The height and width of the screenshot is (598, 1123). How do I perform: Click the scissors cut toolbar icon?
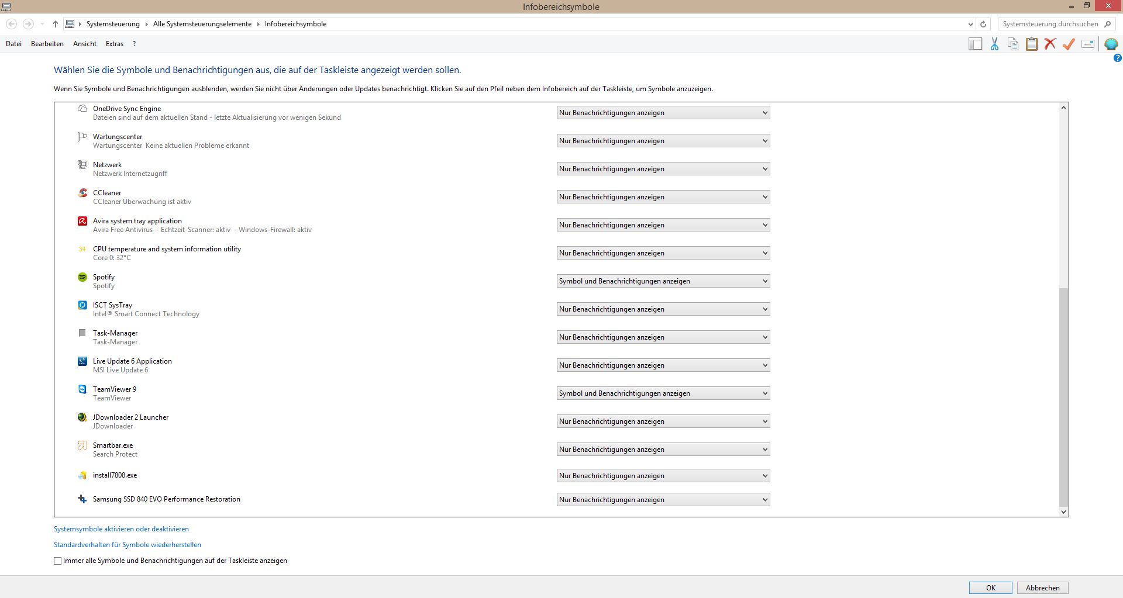tap(994, 44)
